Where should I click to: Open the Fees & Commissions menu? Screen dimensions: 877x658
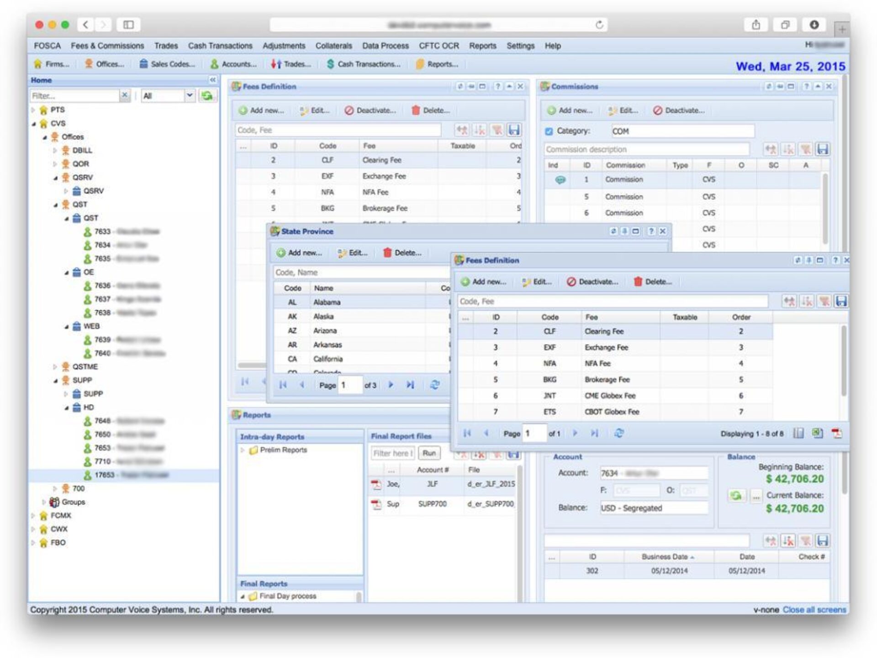click(107, 46)
